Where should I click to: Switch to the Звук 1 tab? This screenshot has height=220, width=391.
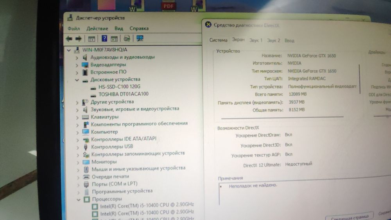256,40
